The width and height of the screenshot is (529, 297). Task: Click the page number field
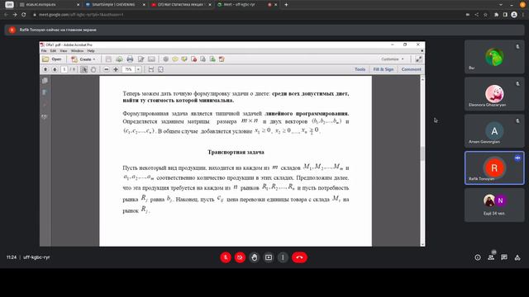coord(64,69)
